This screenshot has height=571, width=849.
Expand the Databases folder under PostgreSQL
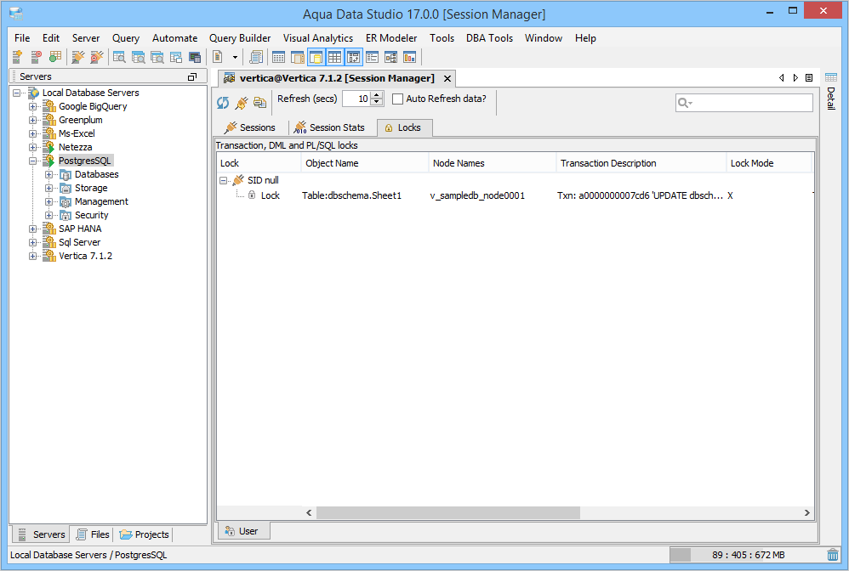48,175
